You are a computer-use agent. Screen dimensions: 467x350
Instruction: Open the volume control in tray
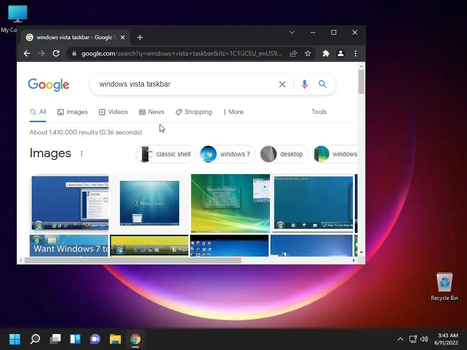click(424, 339)
